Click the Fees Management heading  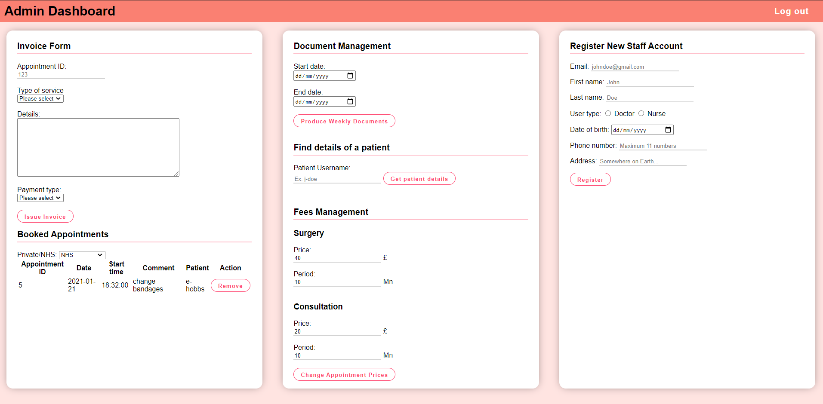(331, 212)
